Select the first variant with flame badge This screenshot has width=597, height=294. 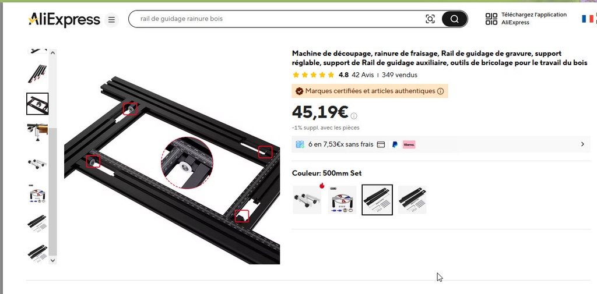(307, 200)
